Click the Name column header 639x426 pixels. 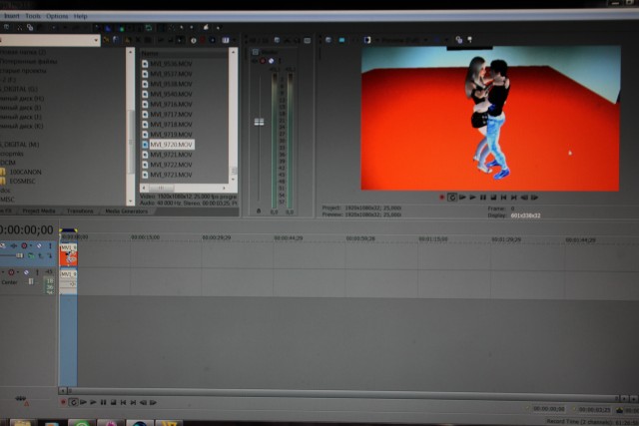(184, 53)
